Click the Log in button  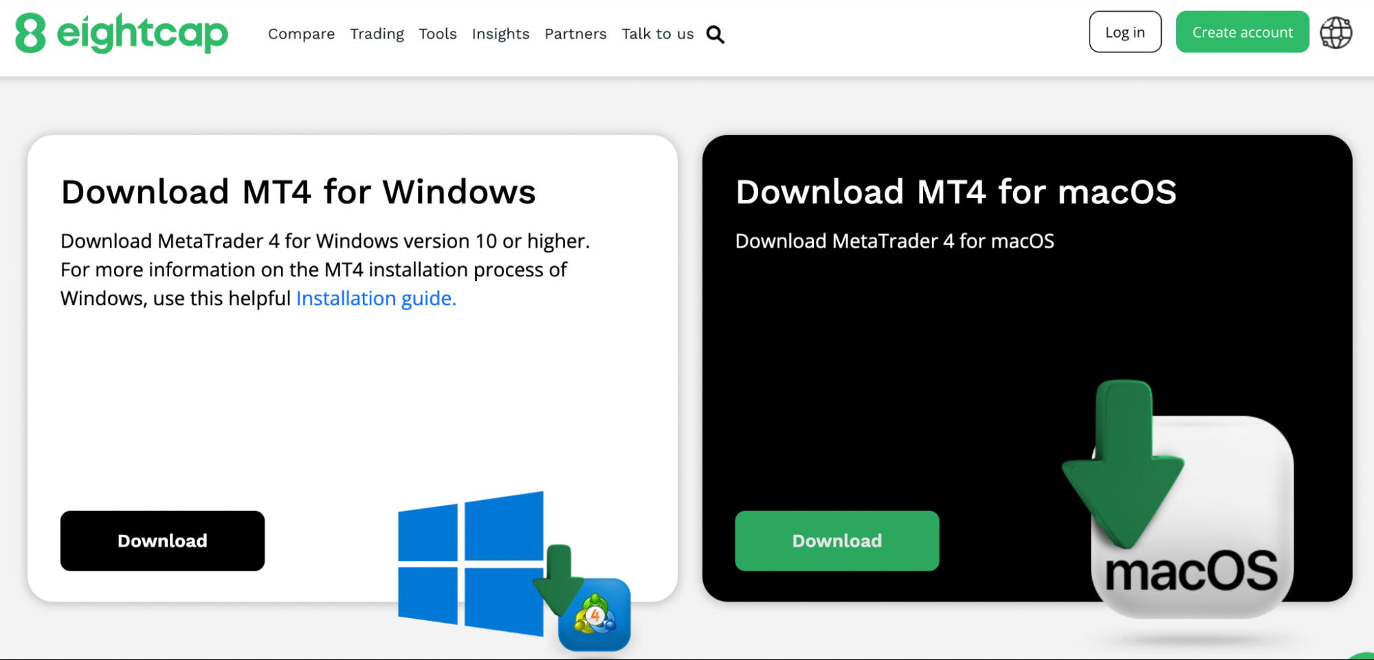(x=1125, y=32)
